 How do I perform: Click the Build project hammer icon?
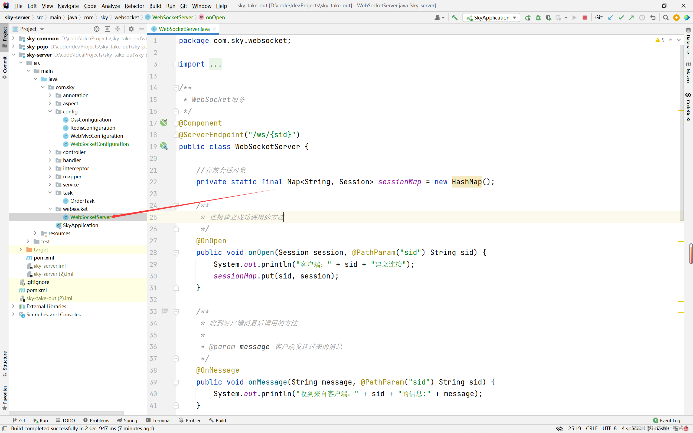pyautogui.click(x=455, y=18)
